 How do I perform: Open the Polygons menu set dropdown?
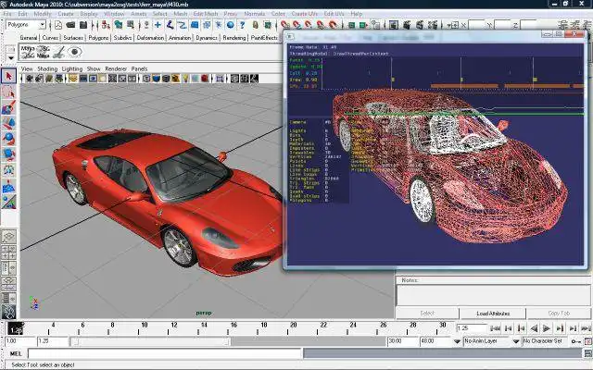pos(43,25)
